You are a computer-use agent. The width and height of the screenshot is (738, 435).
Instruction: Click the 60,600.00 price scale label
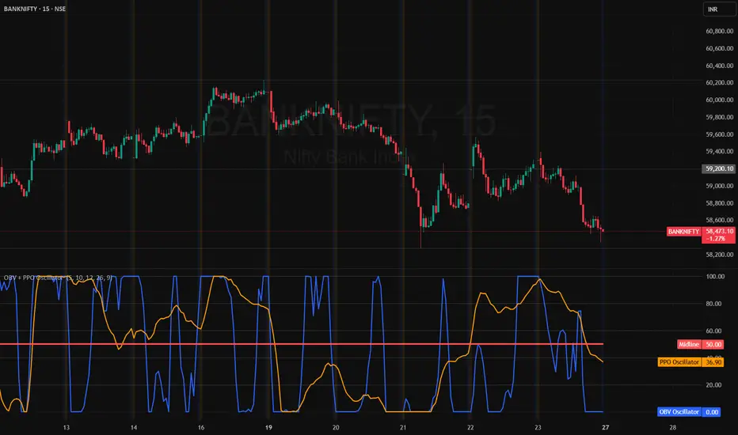[x=720, y=48]
